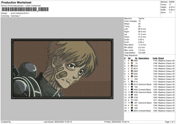Viewport: 176px width, 124px height.
Task: Select the Color changes value 19
Action: tap(139, 21)
